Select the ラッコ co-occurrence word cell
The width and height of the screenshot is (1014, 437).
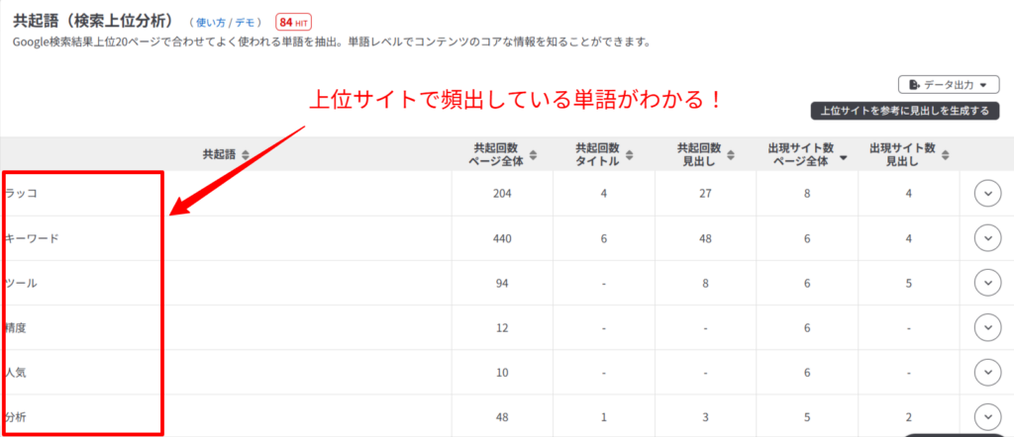click(x=21, y=194)
